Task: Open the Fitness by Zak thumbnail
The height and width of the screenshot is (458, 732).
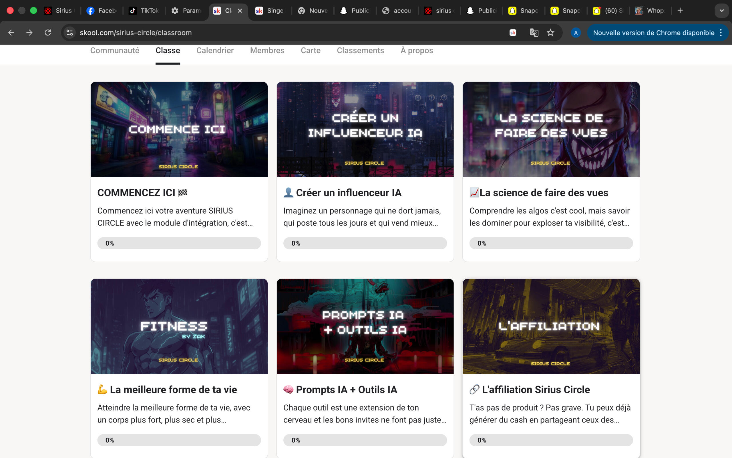Action: tap(179, 326)
